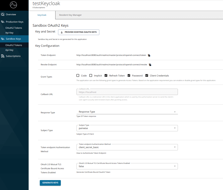Screen dimensions: 223x190
Task: Open the Token endpoint Authentication Method dropdown
Action: (x=175, y=147)
